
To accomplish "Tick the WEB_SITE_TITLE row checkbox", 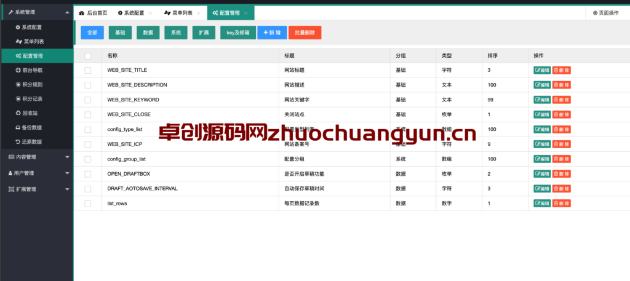I will pyautogui.click(x=87, y=70).
